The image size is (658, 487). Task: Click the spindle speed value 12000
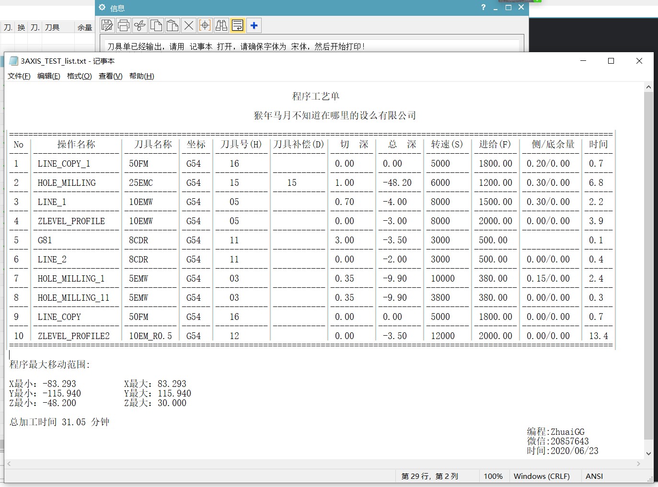[x=443, y=336]
